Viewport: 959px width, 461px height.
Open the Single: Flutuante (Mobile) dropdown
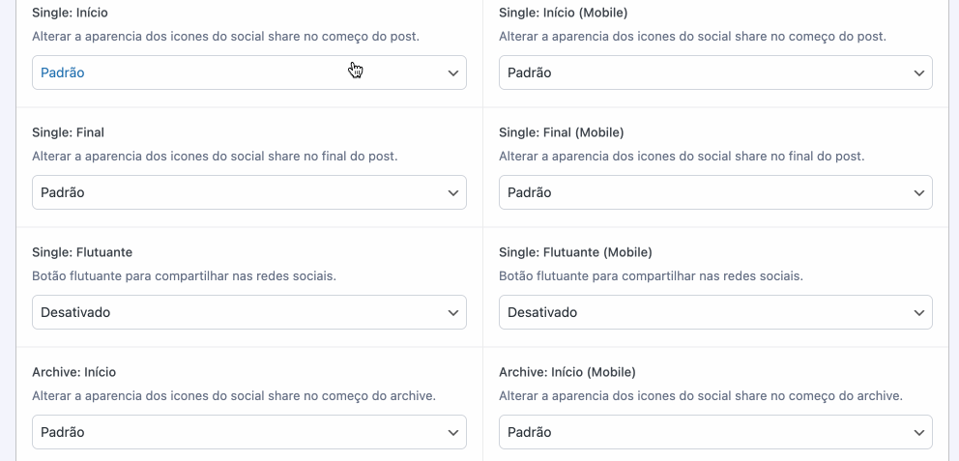715,312
